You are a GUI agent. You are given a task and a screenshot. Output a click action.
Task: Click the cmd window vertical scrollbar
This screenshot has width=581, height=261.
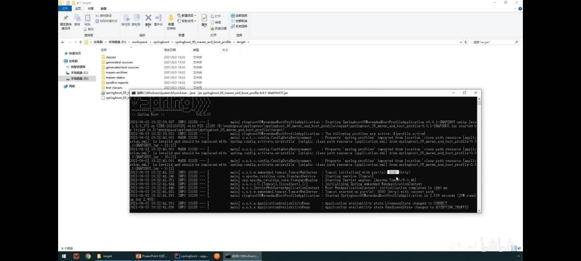479,154
